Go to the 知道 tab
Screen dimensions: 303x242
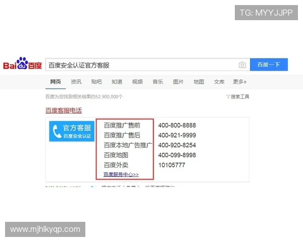(x=117, y=82)
